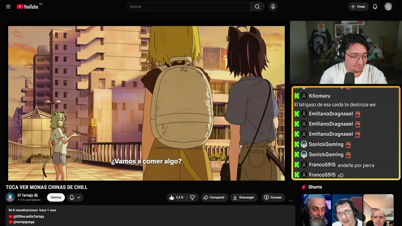Open the third Shorts thumbnail
Viewport: 402px width, 226px height.
point(378,210)
